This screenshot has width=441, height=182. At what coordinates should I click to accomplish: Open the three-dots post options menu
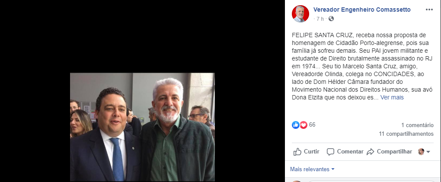[x=429, y=10]
